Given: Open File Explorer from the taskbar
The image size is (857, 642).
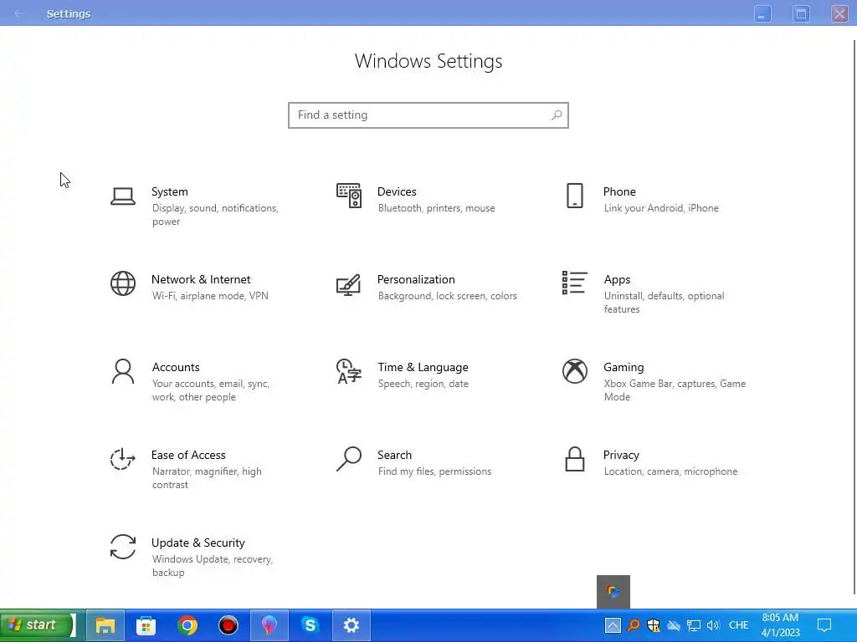Looking at the screenshot, I should click(x=105, y=625).
